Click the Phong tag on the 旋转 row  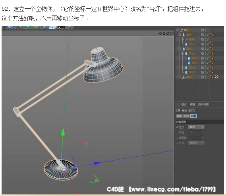[x=212, y=35]
